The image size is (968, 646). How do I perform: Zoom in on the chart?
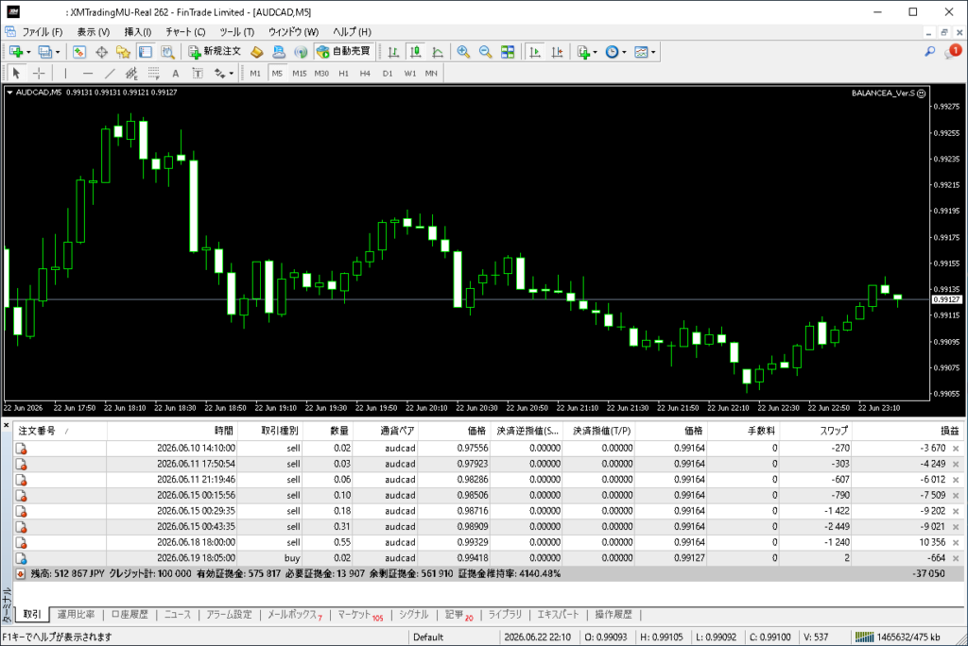click(463, 52)
